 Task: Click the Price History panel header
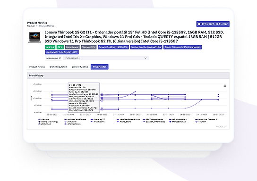coord(128,75)
